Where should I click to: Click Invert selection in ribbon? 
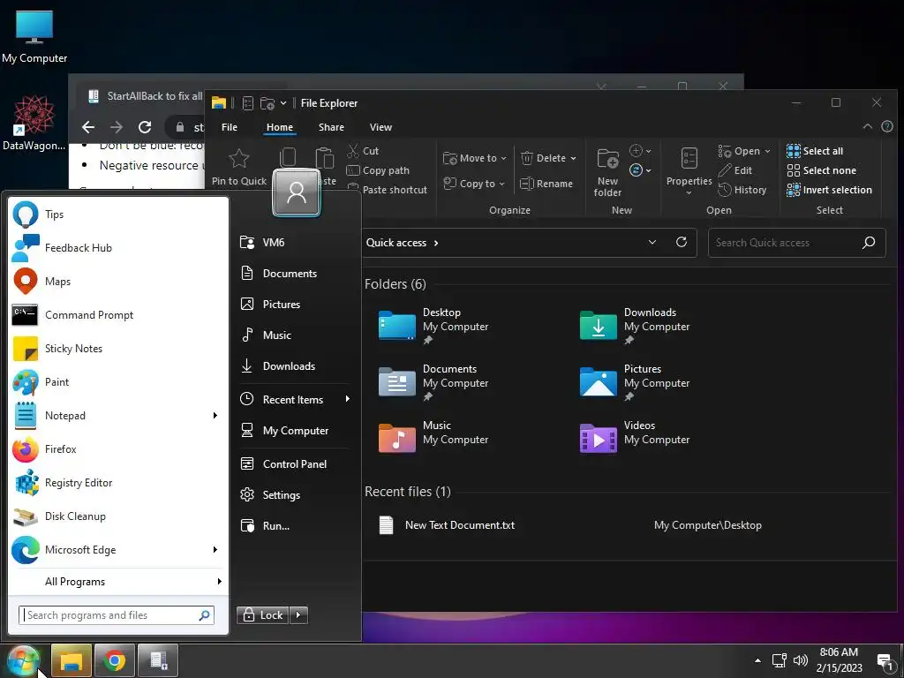click(x=830, y=190)
